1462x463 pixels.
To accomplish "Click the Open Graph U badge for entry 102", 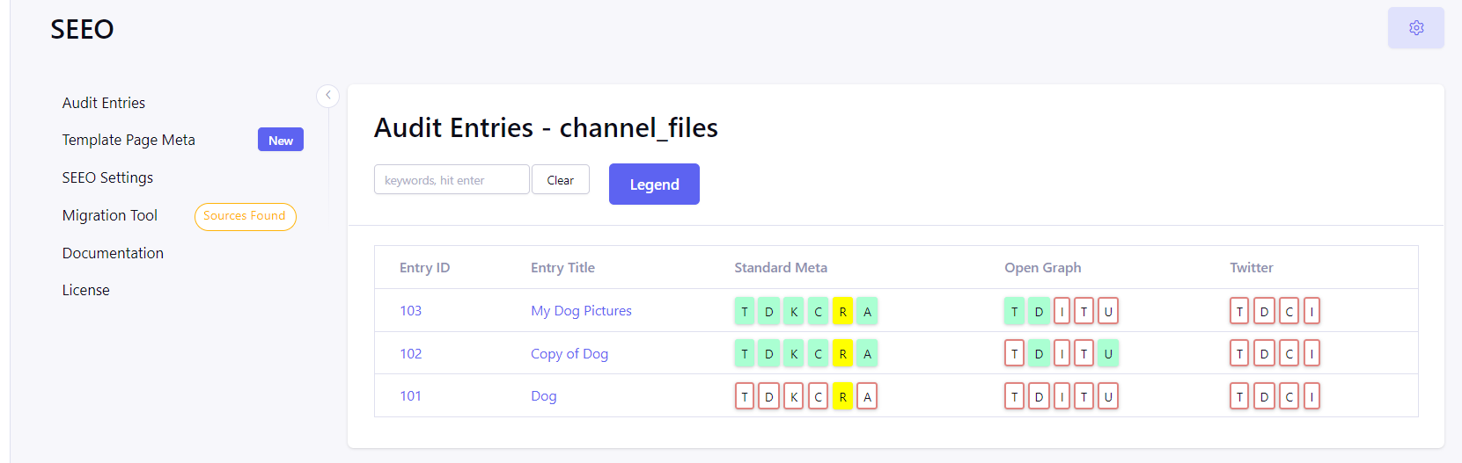I will click(x=1108, y=353).
